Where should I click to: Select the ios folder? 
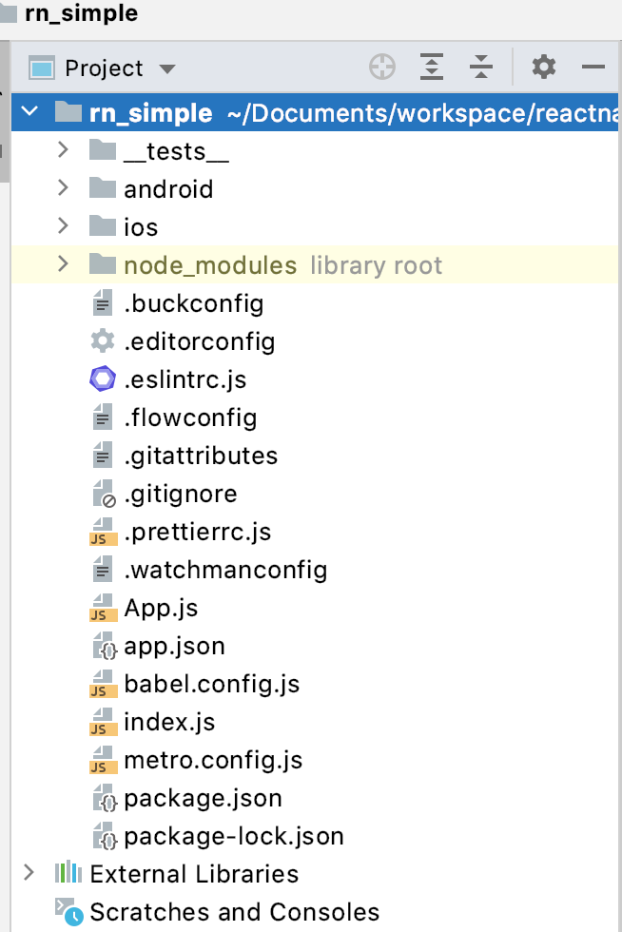[x=141, y=227]
